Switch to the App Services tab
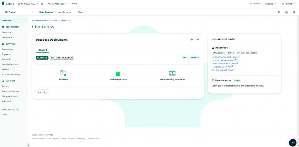The image size is (299, 147). tap(64, 12)
